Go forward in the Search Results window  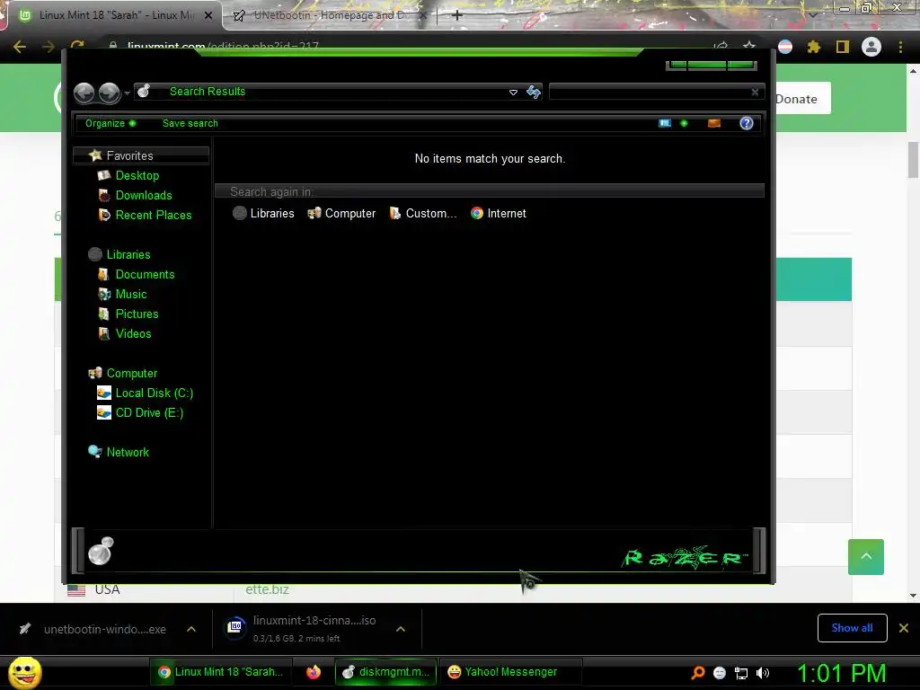coord(109,93)
